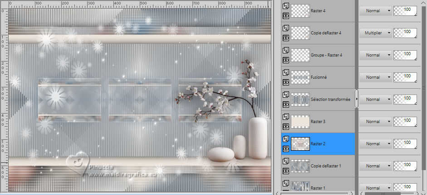The width and height of the screenshot is (427, 195).
Task: Hide the Fusionné layer using eye icon
Action: tap(286, 82)
